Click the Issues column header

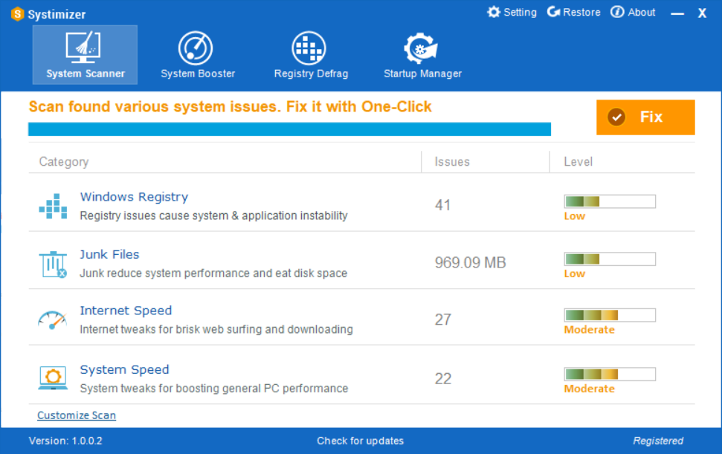[452, 162]
